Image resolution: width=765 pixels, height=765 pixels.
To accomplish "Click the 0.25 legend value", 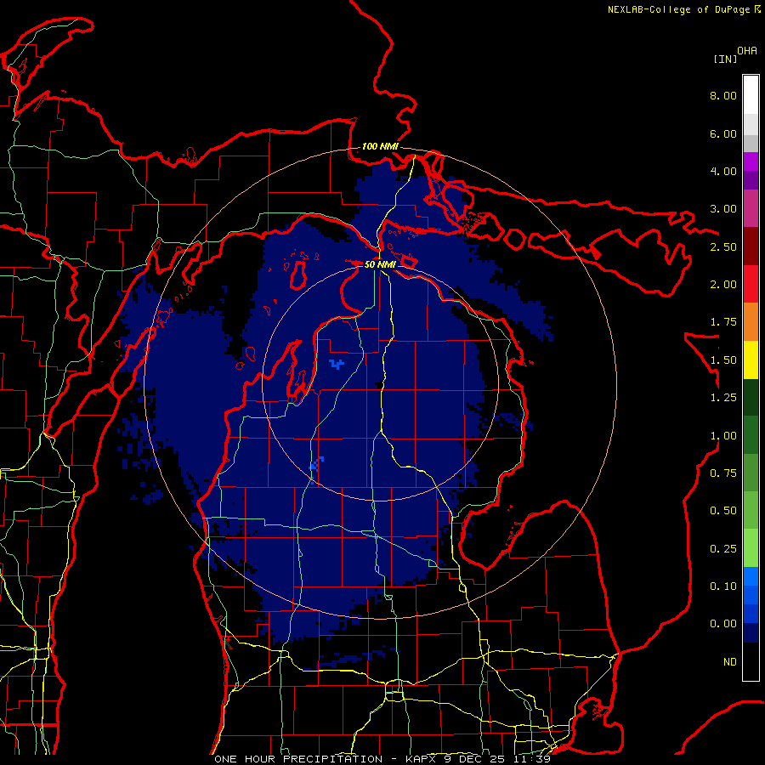I will point(723,549).
